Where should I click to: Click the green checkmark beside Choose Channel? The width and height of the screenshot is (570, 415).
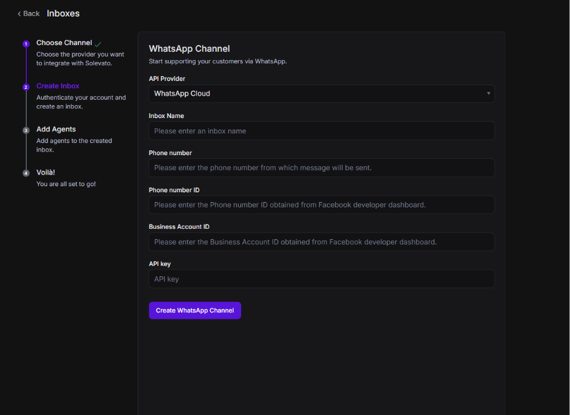98,44
